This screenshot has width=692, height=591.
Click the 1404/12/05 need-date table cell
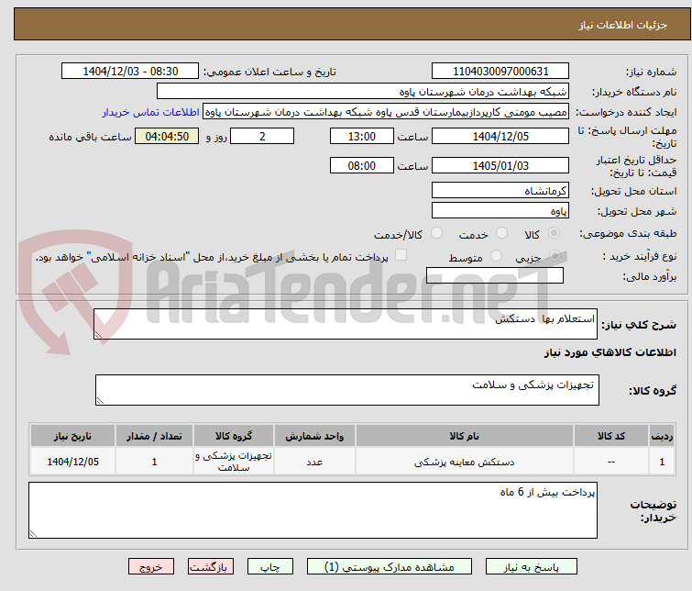(72, 462)
